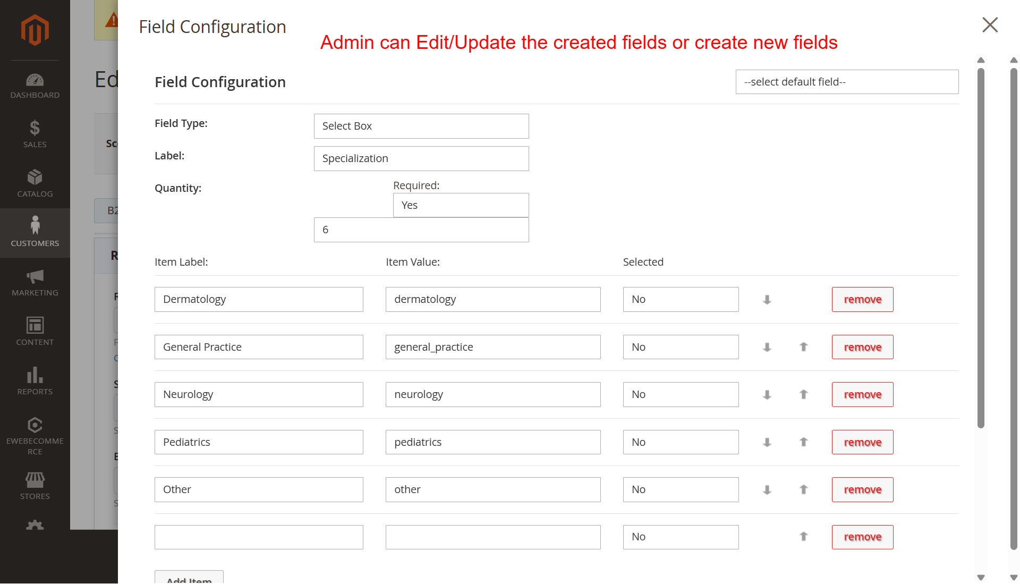
Task: Click the Magento logo icon
Action: (x=35, y=30)
